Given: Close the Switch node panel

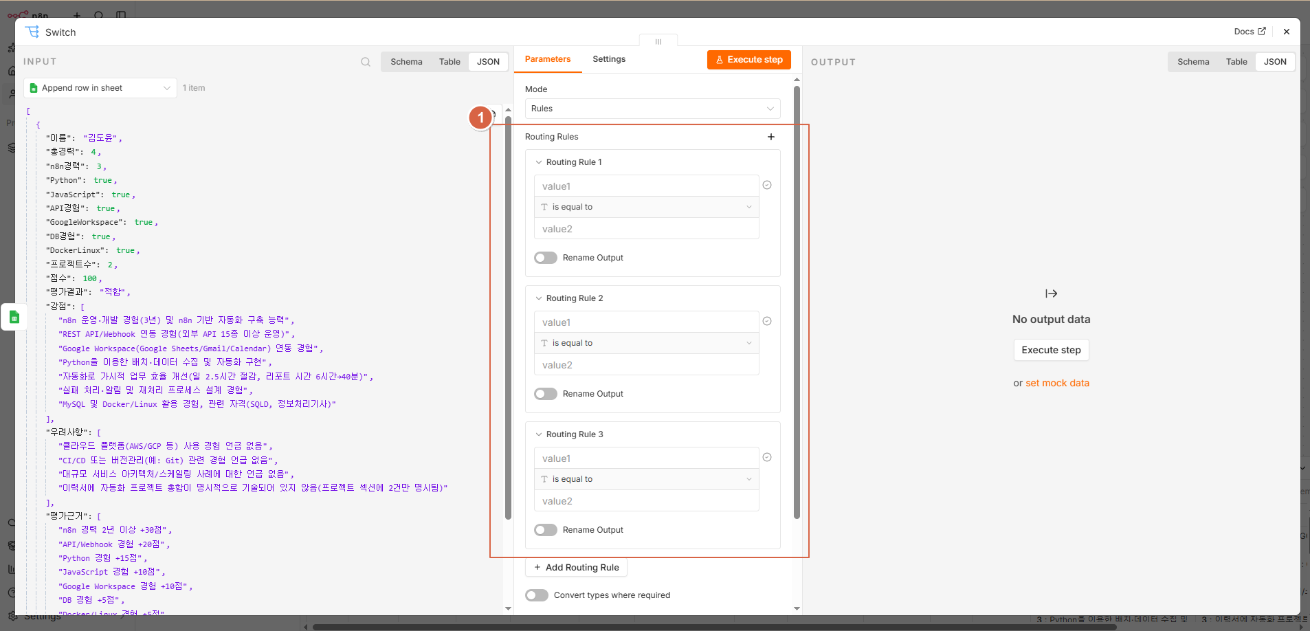Looking at the screenshot, I should point(1287,32).
